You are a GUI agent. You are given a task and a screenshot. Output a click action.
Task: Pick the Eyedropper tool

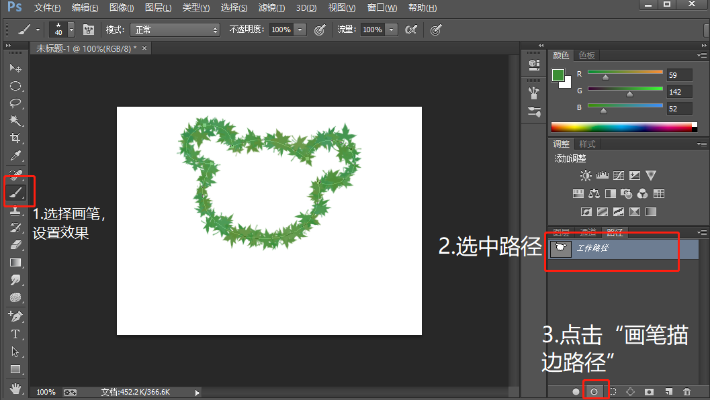tap(15, 156)
